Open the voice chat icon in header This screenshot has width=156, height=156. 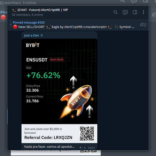125,12
